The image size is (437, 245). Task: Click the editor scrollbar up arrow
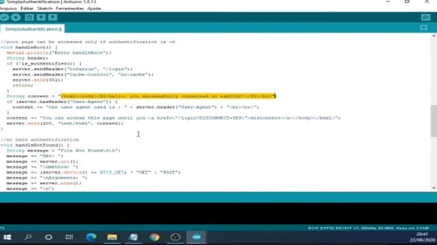click(434, 36)
